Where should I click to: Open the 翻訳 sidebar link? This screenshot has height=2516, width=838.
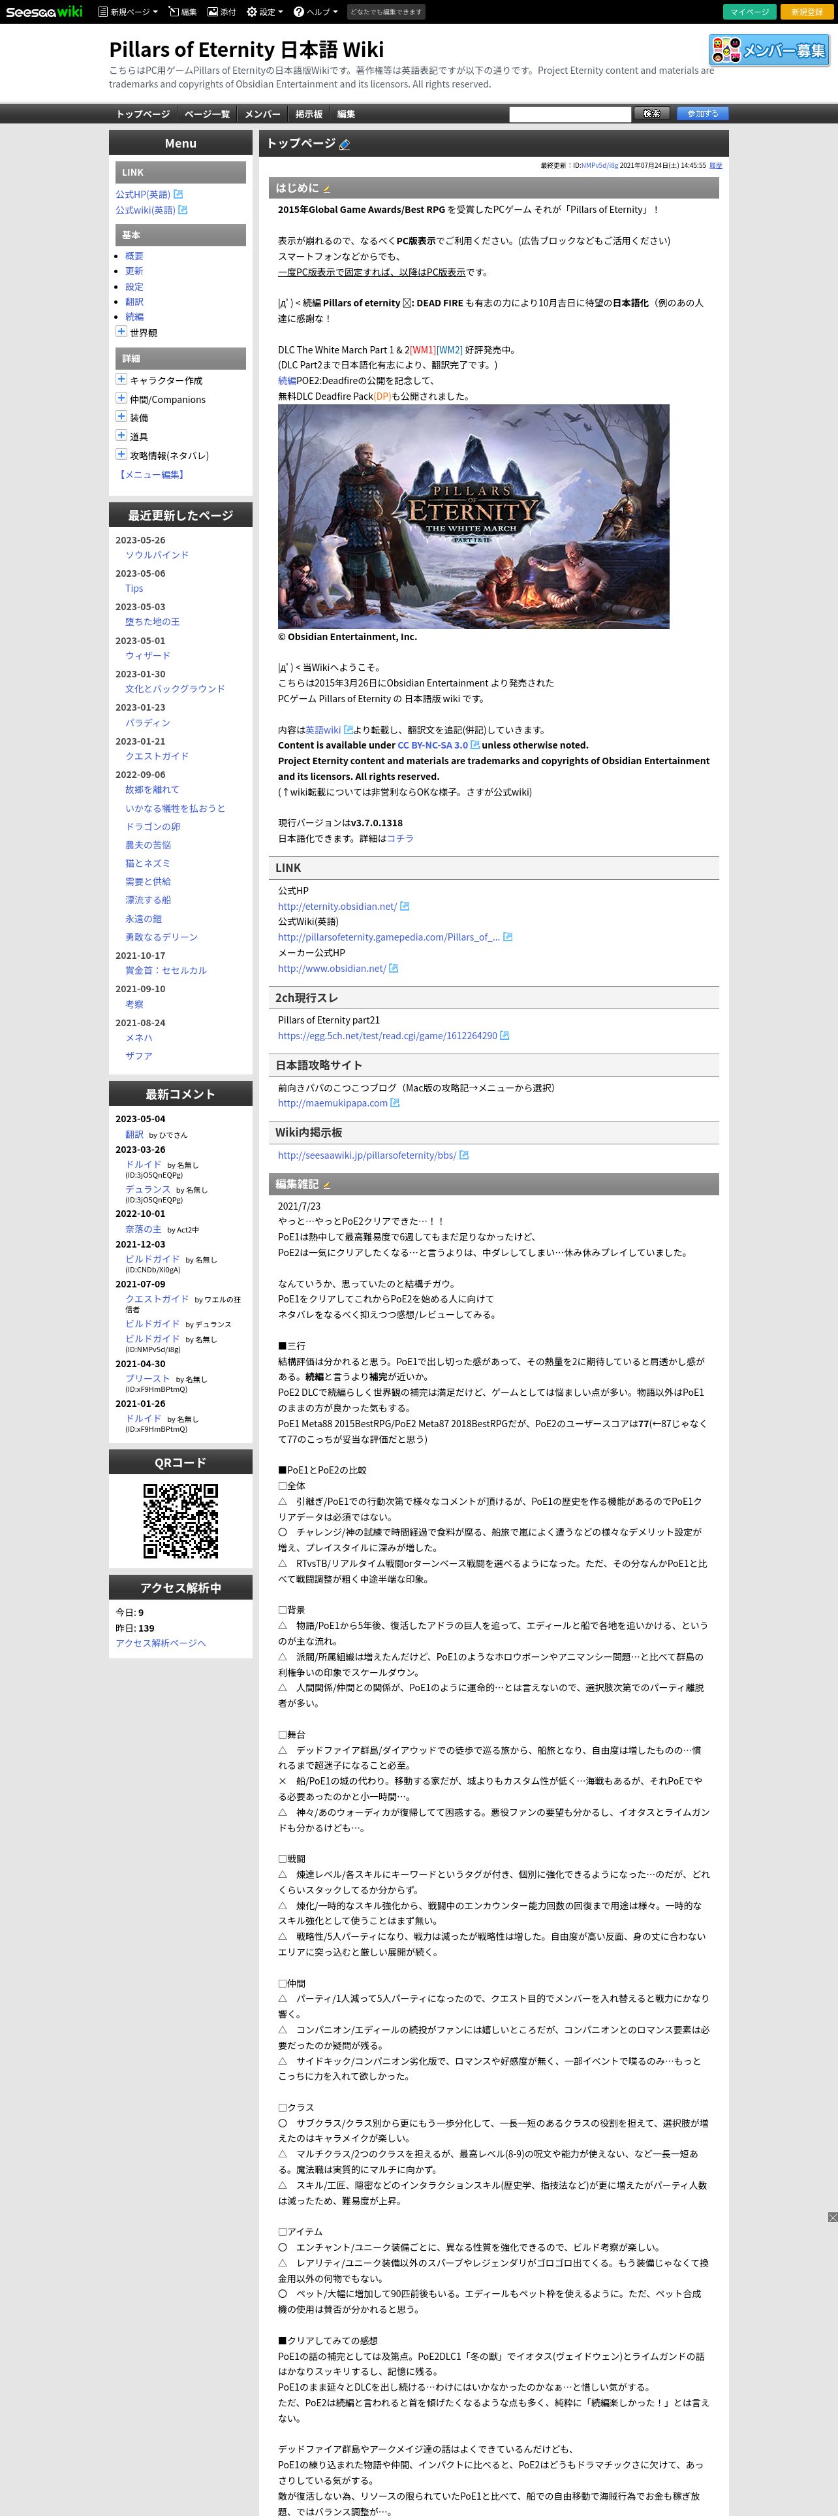pos(134,302)
